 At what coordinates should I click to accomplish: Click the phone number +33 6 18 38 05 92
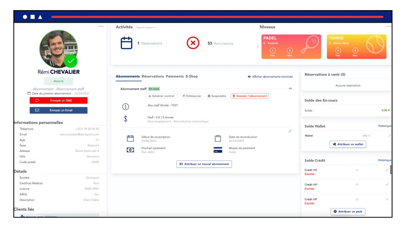[x=87, y=129]
